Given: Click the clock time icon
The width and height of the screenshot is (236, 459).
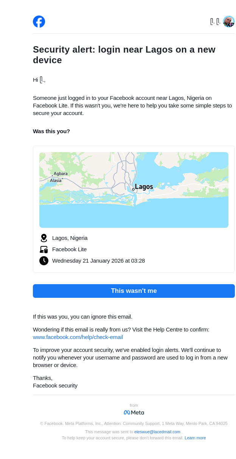Looking at the screenshot, I should [44, 261].
